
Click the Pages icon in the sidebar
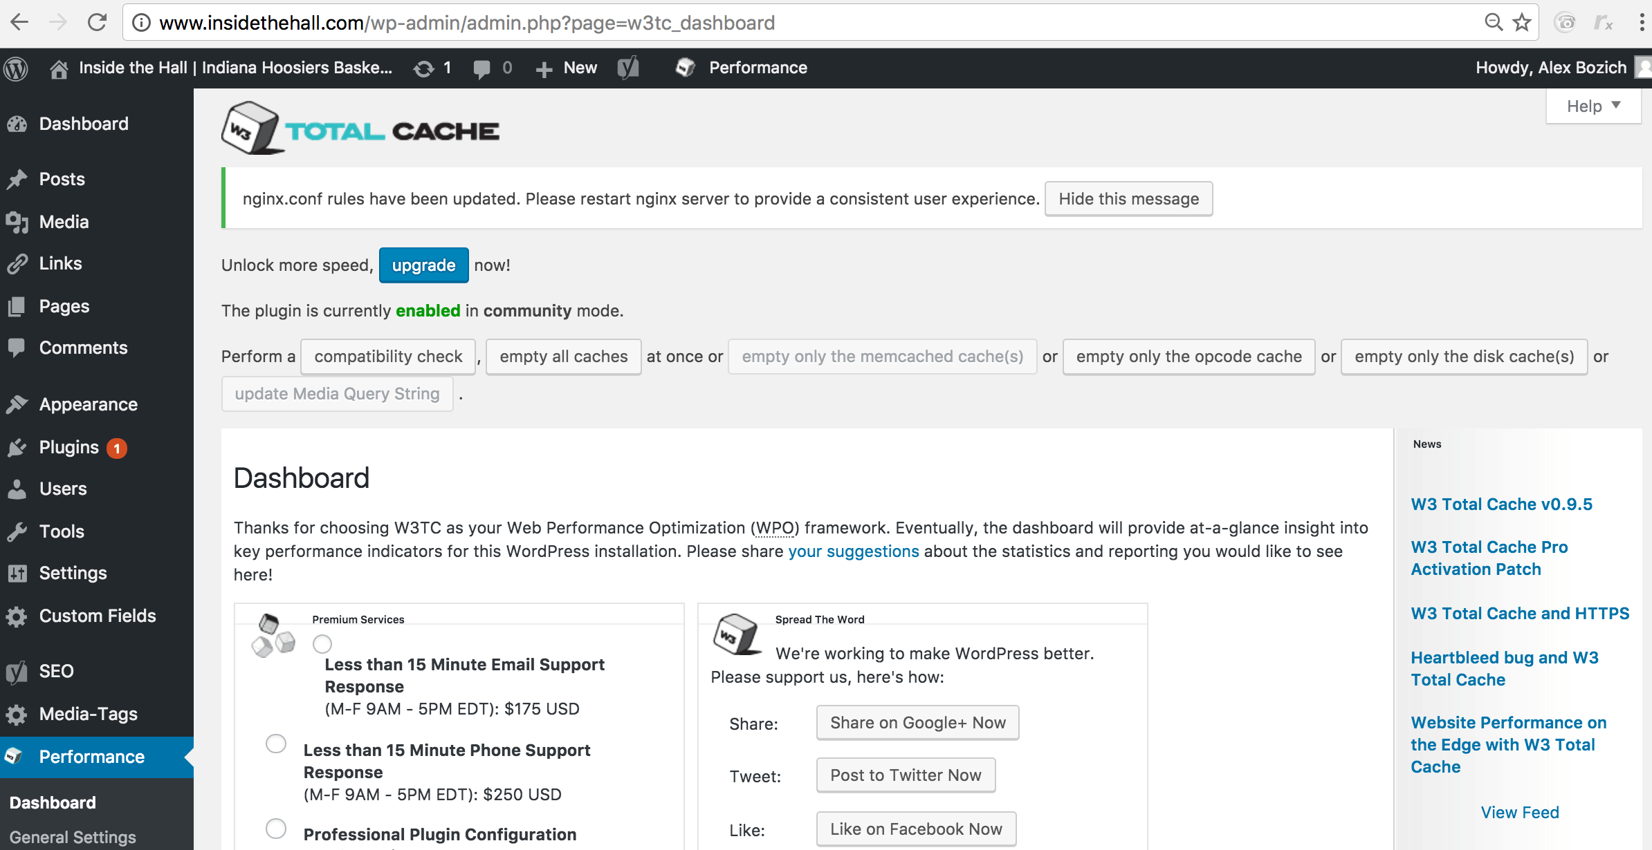pos(17,306)
